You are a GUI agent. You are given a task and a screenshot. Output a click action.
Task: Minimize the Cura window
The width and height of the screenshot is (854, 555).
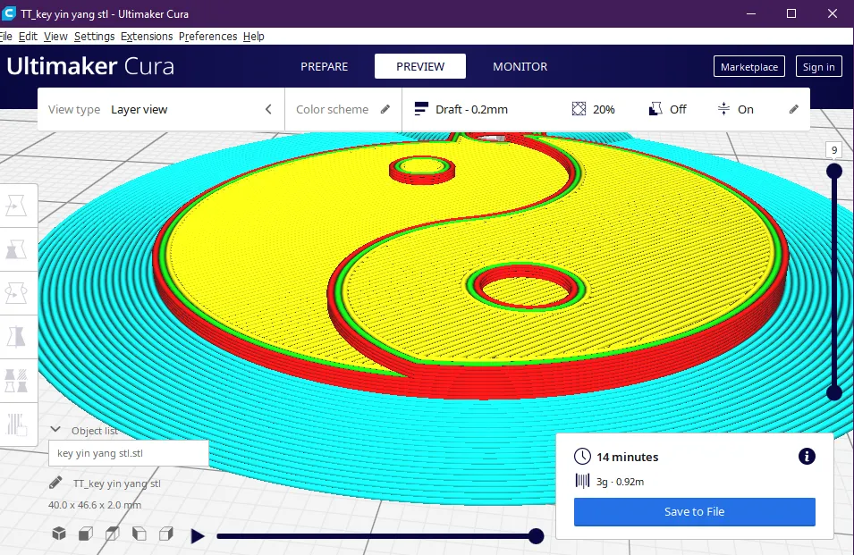[751, 13]
